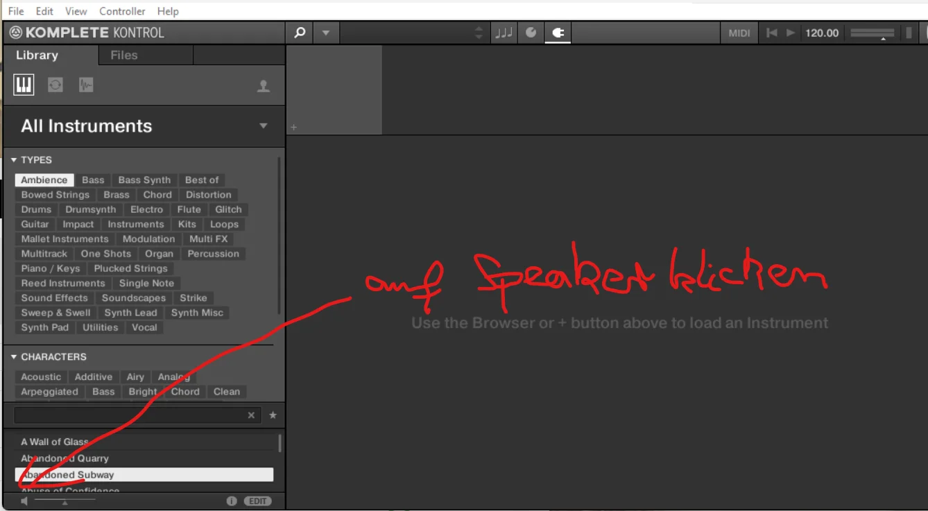Open the plug-in panel icon in header
928x511 pixels.
[557, 33]
